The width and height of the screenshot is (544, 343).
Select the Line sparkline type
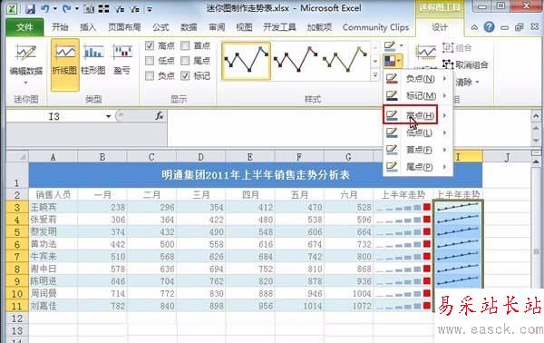coord(65,64)
